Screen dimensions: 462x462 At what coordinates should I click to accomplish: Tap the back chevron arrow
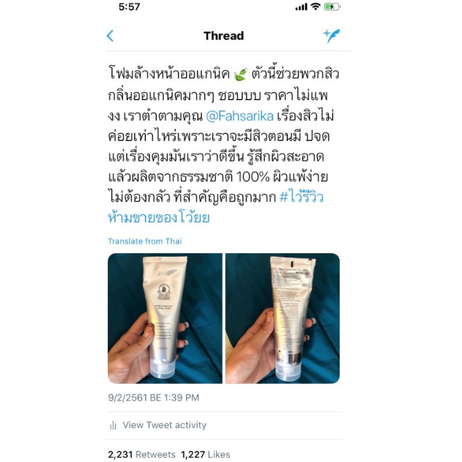click(x=110, y=36)
